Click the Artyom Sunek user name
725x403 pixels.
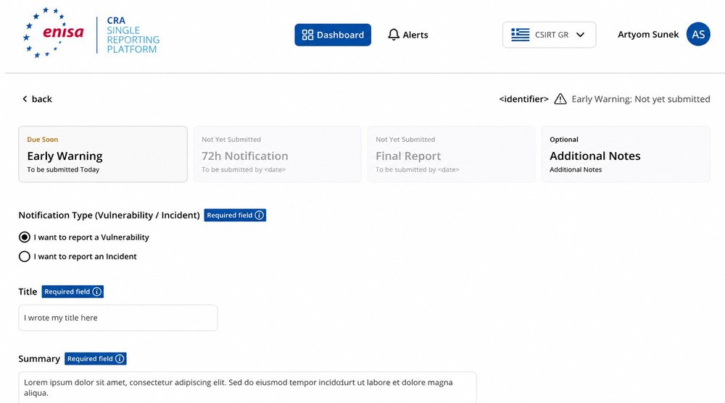[x=647, y=35]
